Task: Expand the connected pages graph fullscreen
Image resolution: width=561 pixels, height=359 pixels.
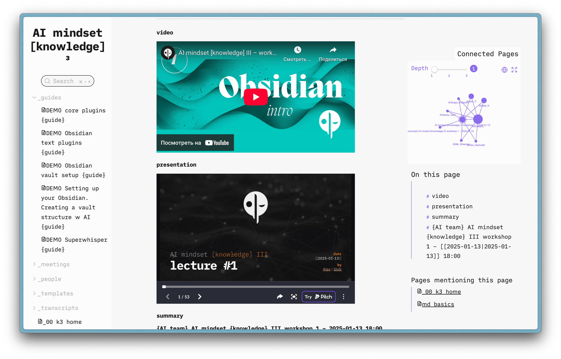Action: pyautogui.click(x=514, y=70)
